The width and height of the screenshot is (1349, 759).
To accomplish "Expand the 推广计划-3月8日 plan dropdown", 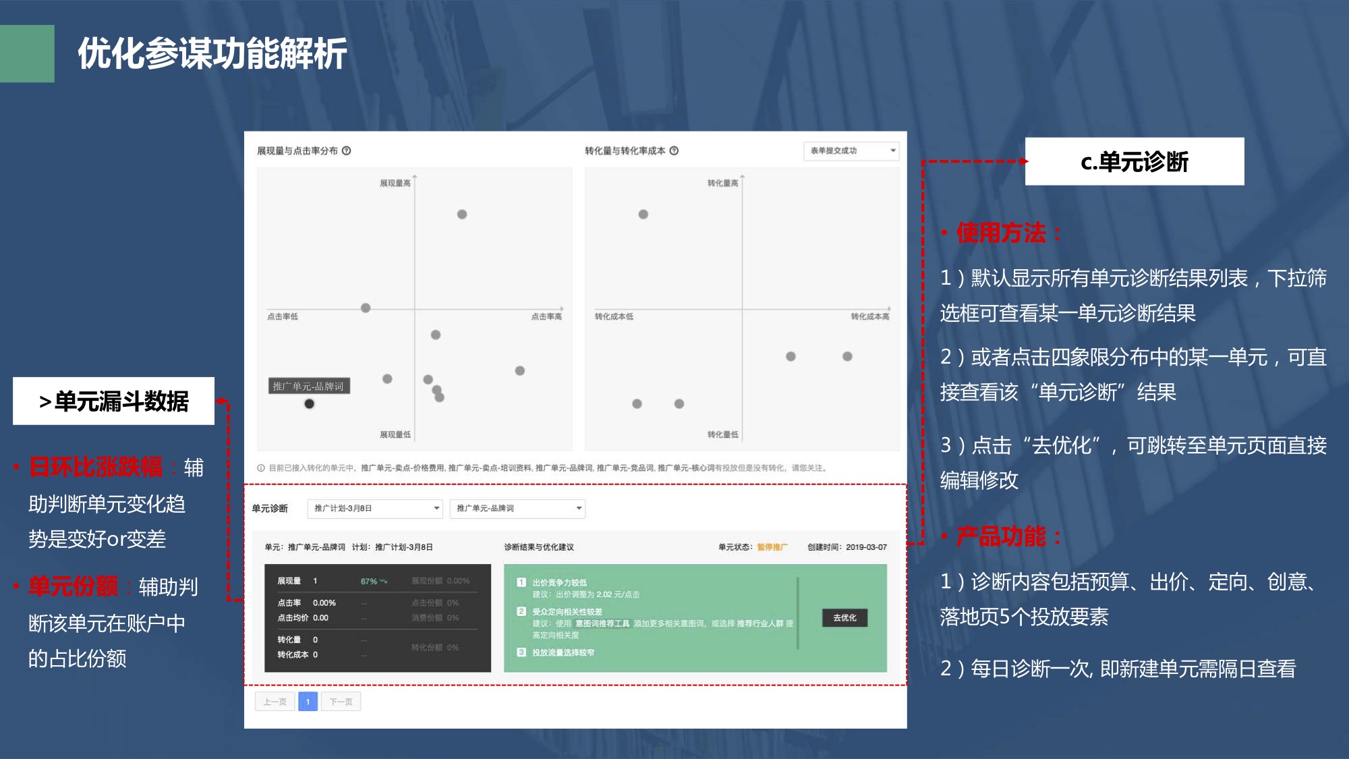I will click(x=376, y=508).
